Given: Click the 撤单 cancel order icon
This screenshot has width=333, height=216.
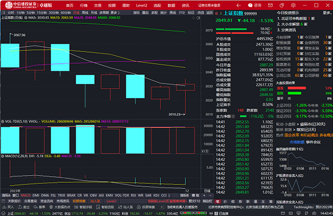Looking at the screenshot, I should tap(36, 207).
